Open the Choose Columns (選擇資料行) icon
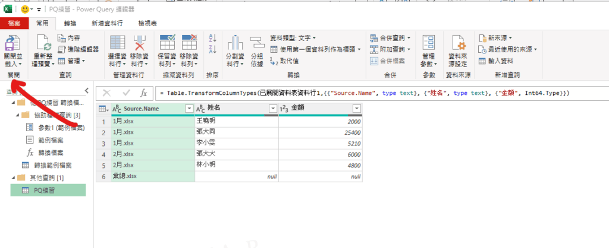Viewport: 609px width, 248px height. pyautogui.click(x=118, y=44)
